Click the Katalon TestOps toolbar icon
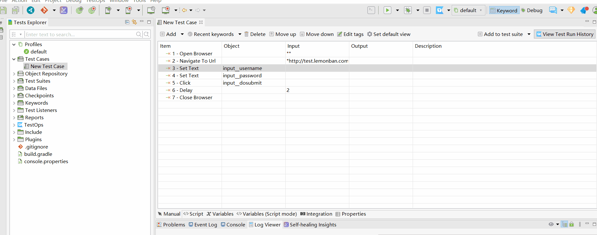Image resolution: width=597 pixels, height=235 pixels. (440, 10)
